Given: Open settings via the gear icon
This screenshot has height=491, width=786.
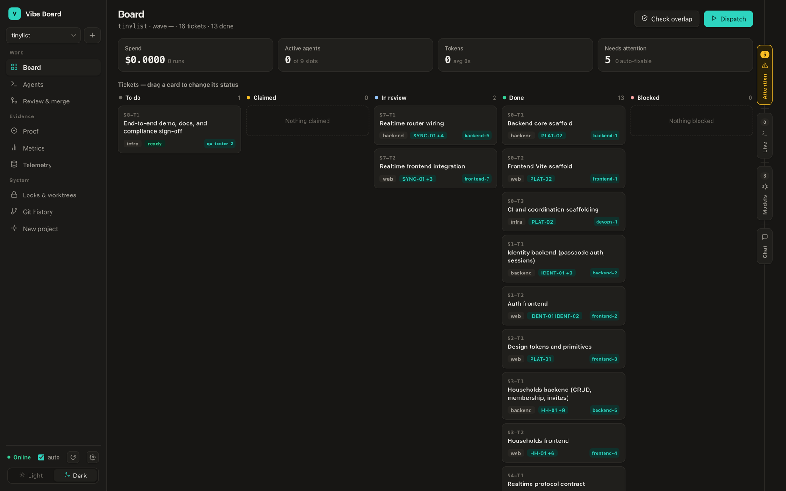Looking at the screenshot, I should [x=93, y=457].
